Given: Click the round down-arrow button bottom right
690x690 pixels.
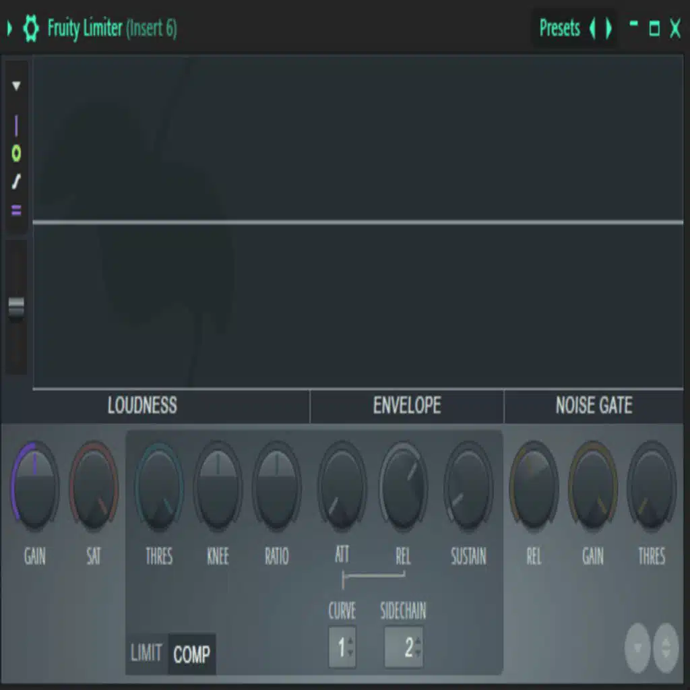Looking at the screenshot, I should click(x=637, y=648).
